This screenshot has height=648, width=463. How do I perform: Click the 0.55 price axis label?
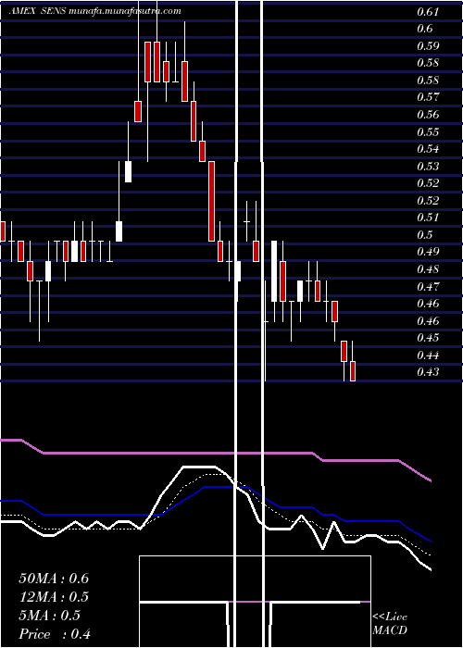coord(428,132)
